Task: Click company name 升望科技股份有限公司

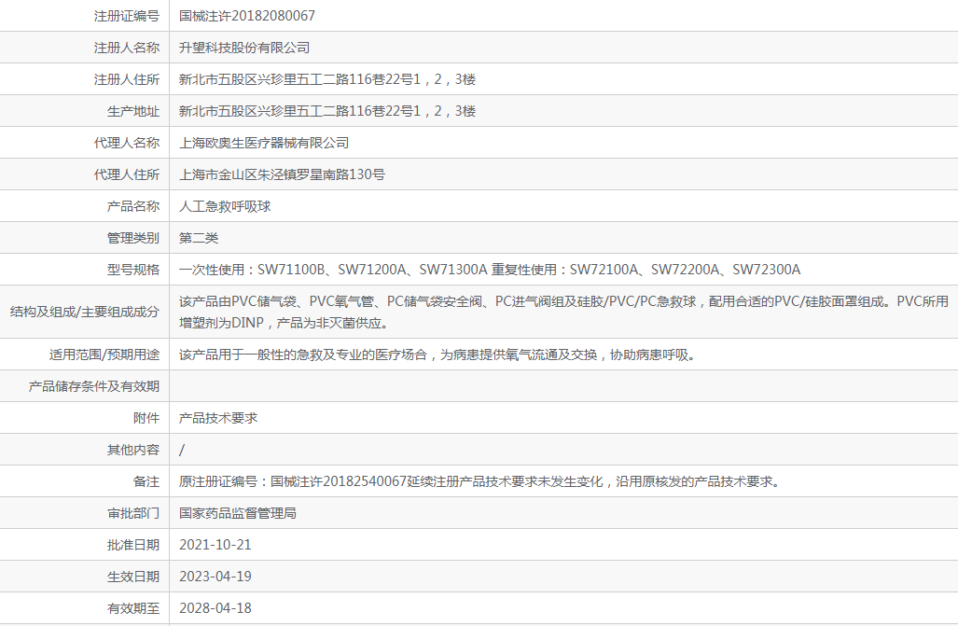Action: point(243,48)
